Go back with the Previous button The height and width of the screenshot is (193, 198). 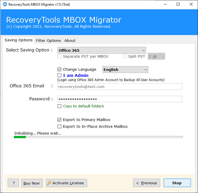click(x=147, y=183)
